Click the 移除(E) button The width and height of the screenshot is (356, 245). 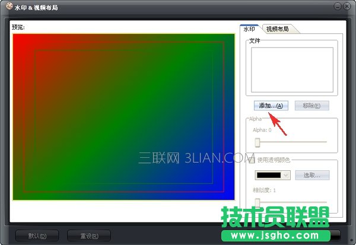point(311,106)
